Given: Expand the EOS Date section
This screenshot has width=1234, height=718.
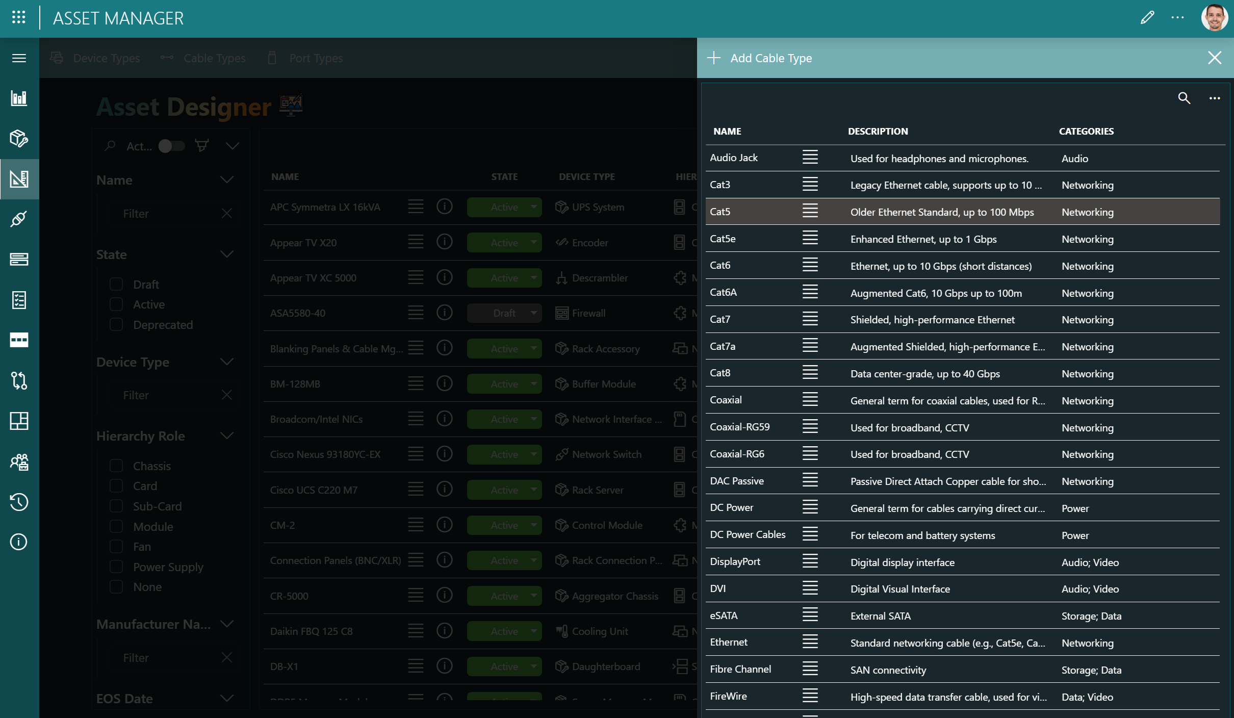Looking at the screenshot, I should tap(227, 698).
